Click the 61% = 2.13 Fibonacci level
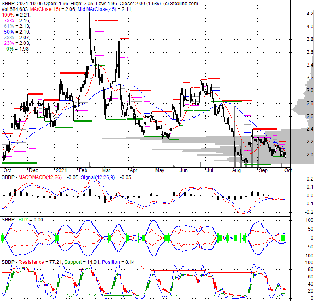315x301 pixels. coord(17,26)
